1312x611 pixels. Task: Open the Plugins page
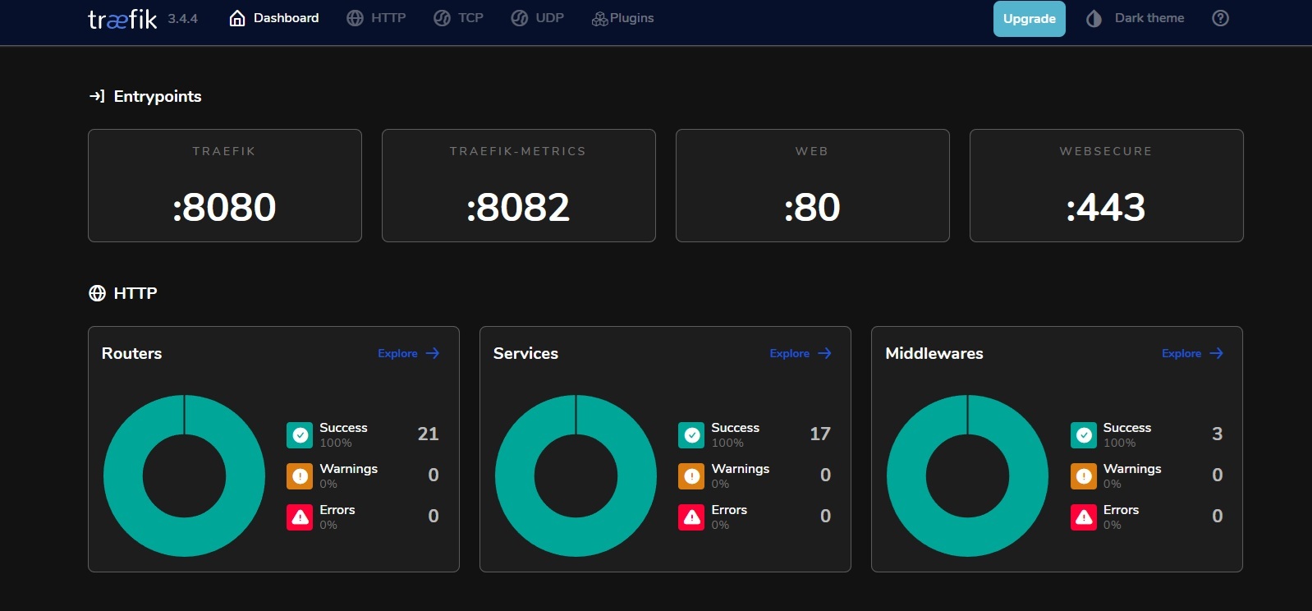(x=622, y=18)
